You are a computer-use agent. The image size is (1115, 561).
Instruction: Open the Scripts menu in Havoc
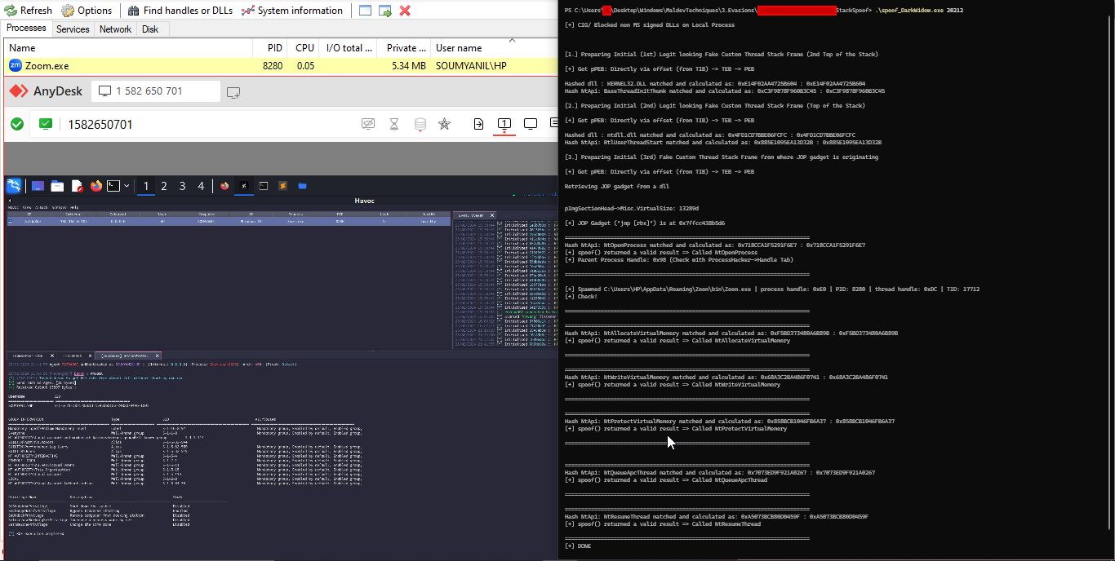[59, 207]
